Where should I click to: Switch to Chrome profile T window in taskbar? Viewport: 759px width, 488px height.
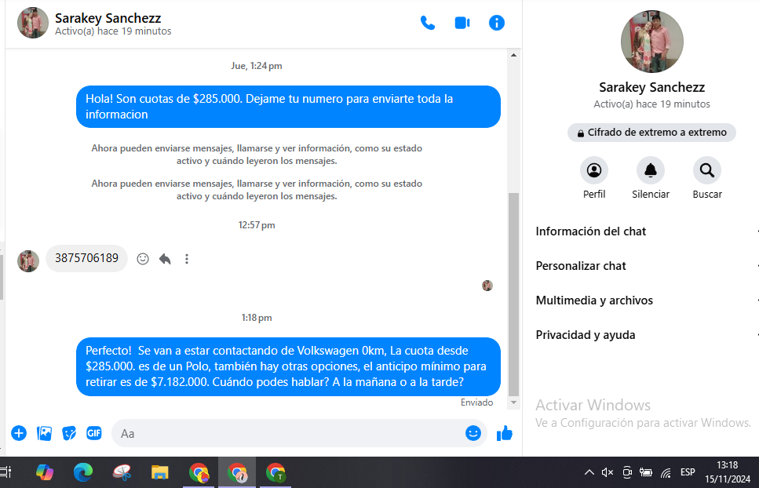(x=276, y=472)
